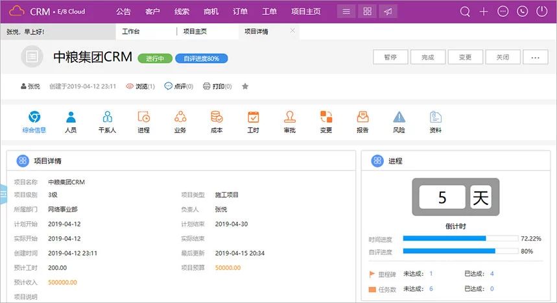Viewport: 557px width, 303px height.
Task: Open the 风险 risk warning icon
Action: pyautogui.click(x=399, y=121)
